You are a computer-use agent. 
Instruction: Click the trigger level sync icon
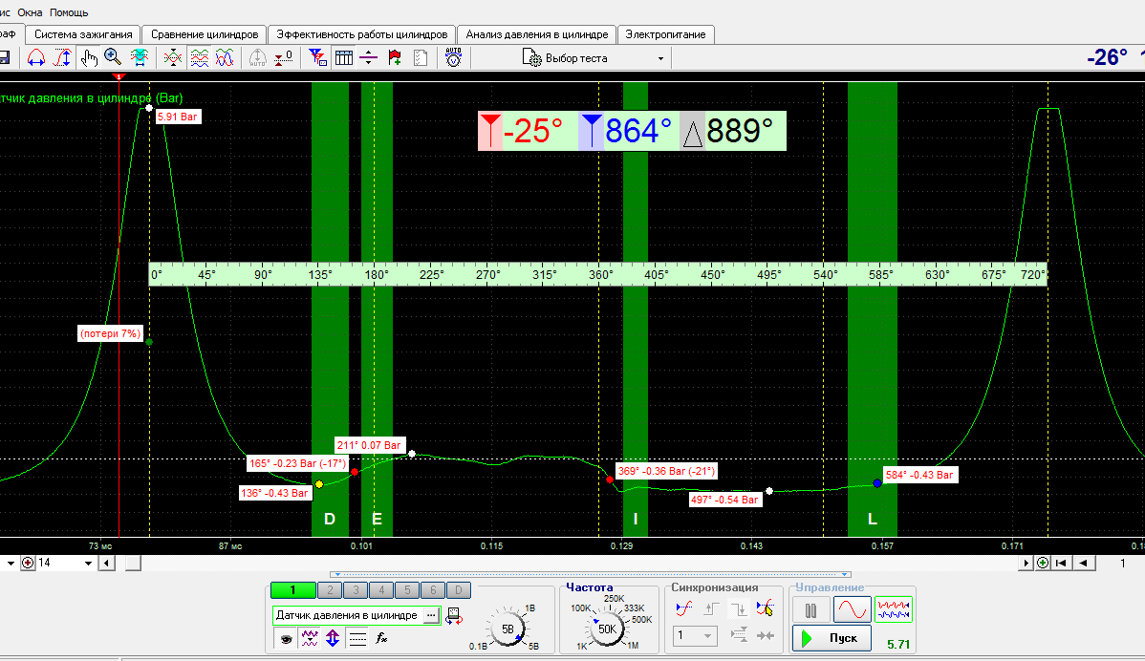click(684, 608)
